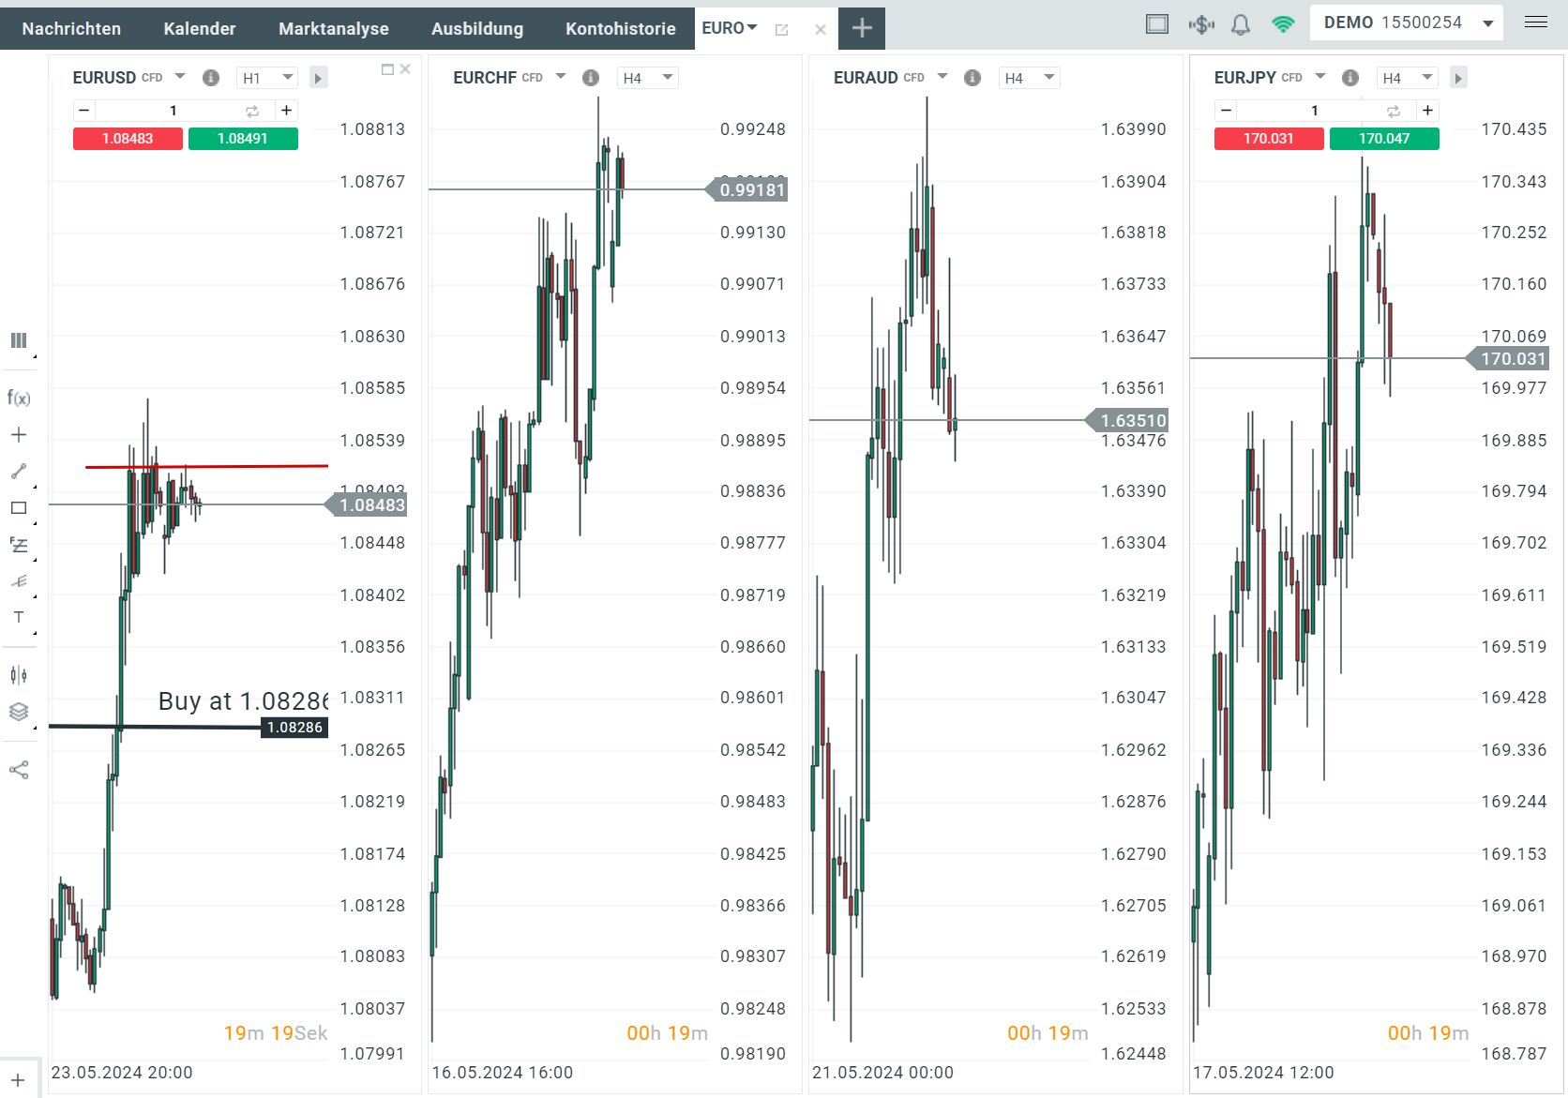Open the share chart icon
The width and height of the screenshot is (1568, 1098).
point(18,769)
